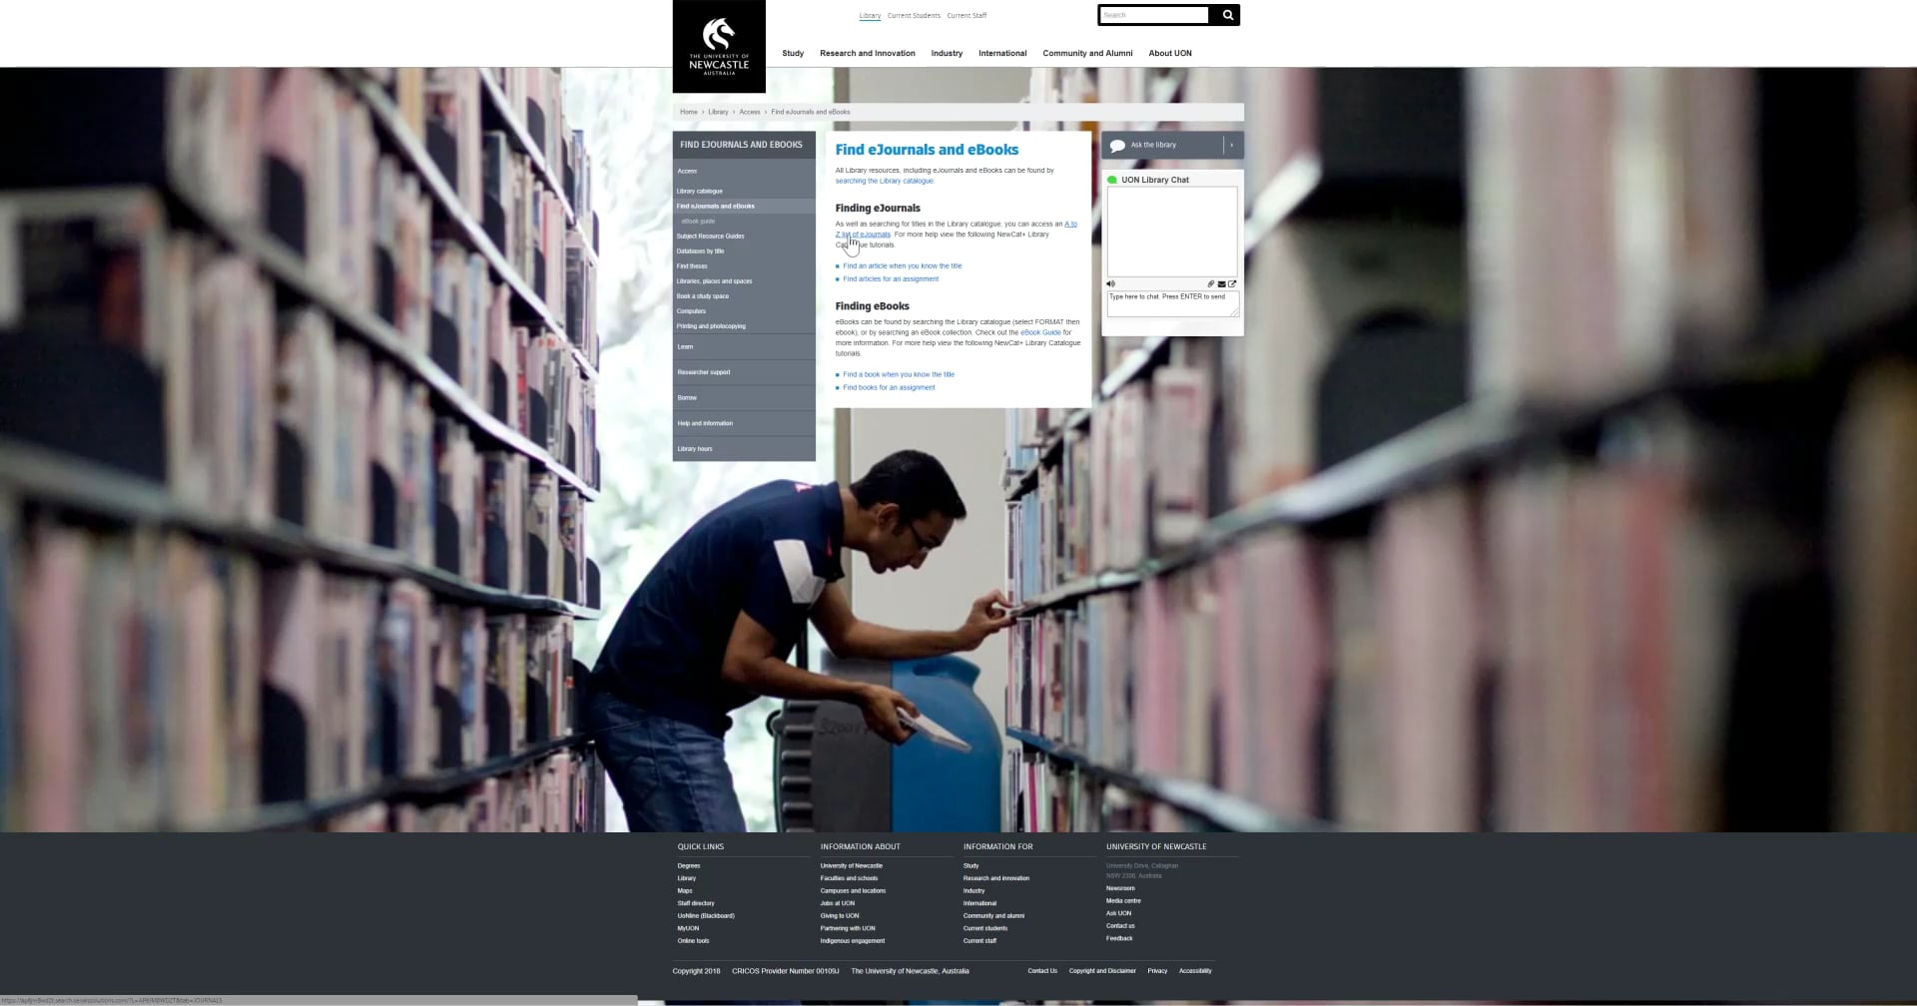Open the Community and Alumni menu
Viewport: 1917px width, 1006px height.
pos(1087,53)
